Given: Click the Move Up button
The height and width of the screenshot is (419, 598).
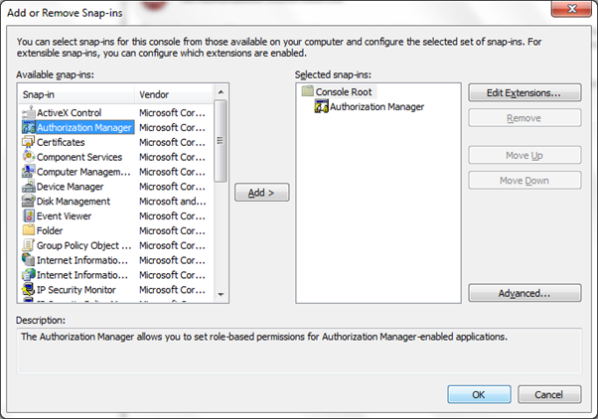Looking at the screenshot, I should click(524, 155).
